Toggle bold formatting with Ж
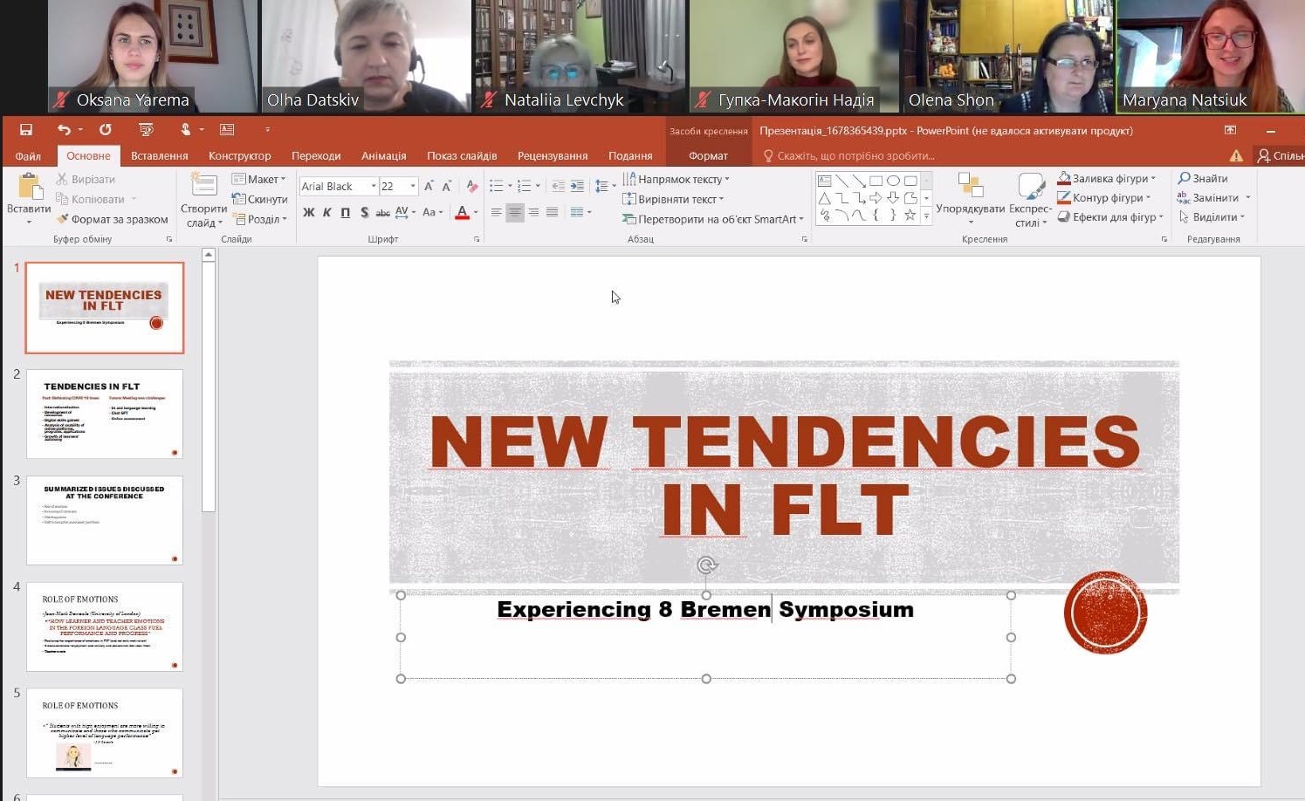The height and width of the screenshot is (801, 1305). coord(307,212)
